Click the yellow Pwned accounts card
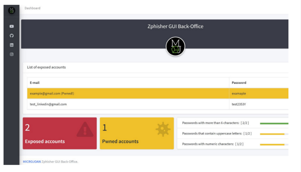Viewport: 301px width, 172px height. 136,133
